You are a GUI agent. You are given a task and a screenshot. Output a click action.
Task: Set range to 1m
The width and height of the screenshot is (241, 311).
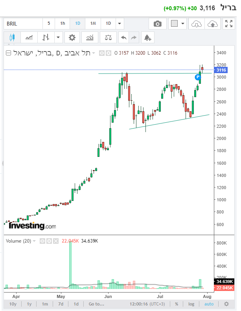(45, 304)
